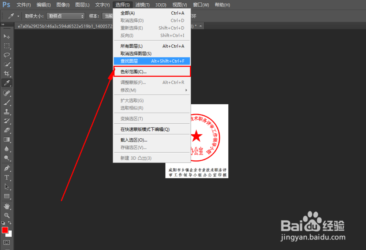Click the Photoshop Ps logo
The height and width of the screenshot is (250, 366).
[6, 5]
